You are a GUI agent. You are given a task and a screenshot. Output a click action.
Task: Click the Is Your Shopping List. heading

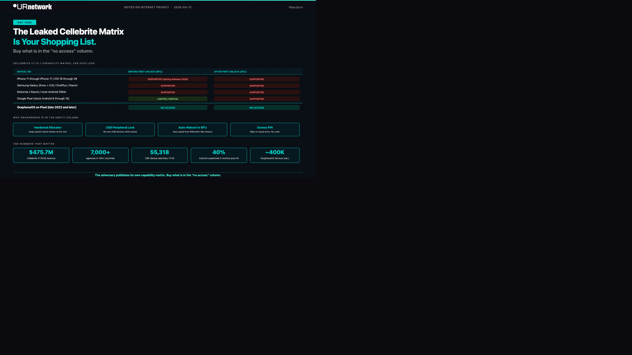[x=55, y=42]
